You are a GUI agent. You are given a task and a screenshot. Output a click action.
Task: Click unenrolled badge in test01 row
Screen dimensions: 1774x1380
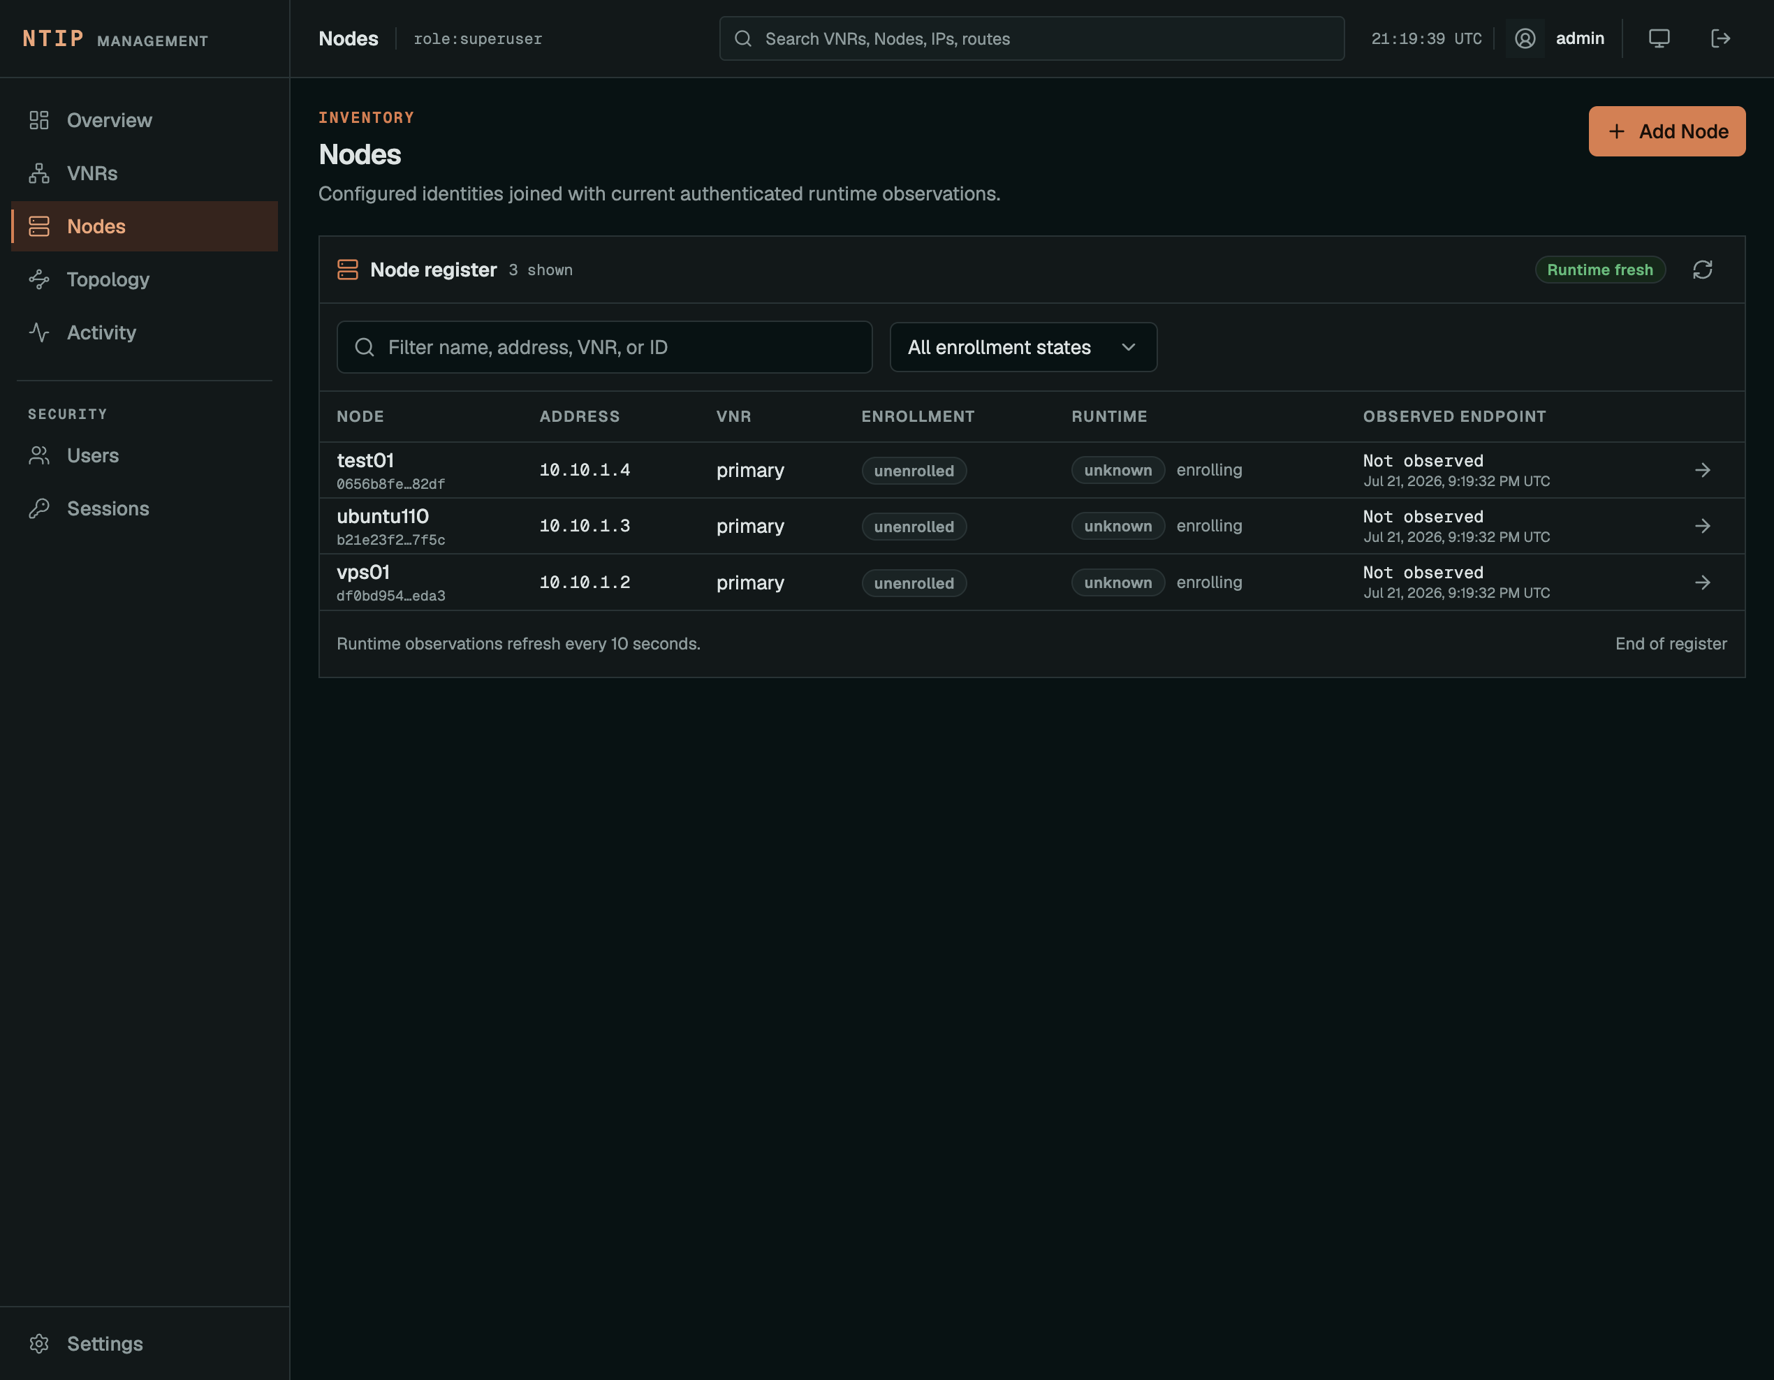click(914, 470)
